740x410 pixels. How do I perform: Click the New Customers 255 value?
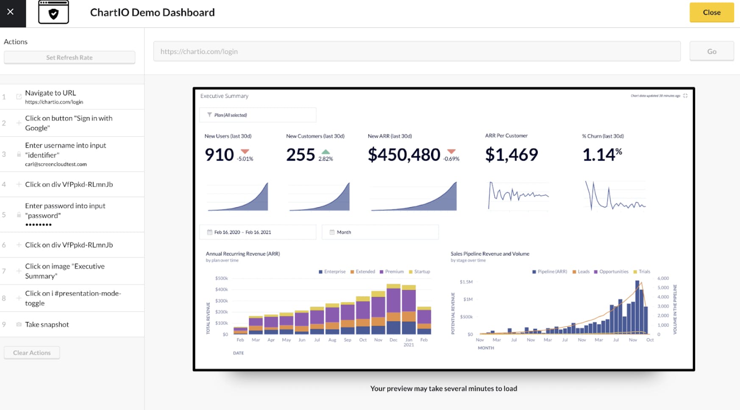(x=300, y=155)
